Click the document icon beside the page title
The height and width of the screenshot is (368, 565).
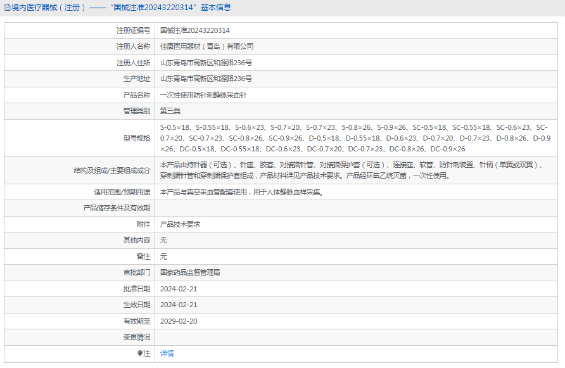tap(7, 8)
